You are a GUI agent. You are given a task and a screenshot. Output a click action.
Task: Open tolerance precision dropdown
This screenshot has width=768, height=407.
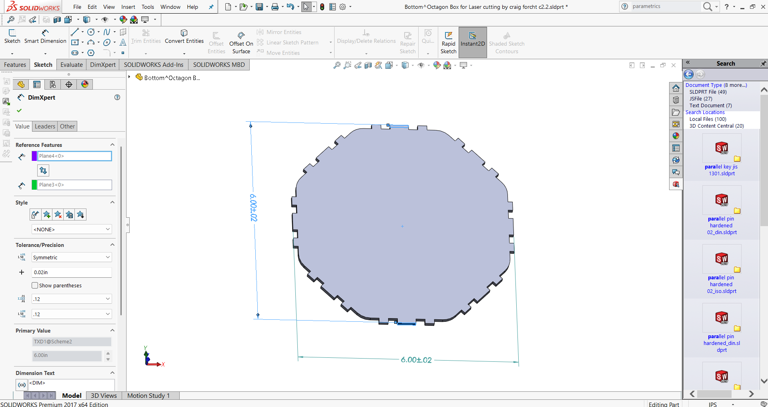point(72,314)
